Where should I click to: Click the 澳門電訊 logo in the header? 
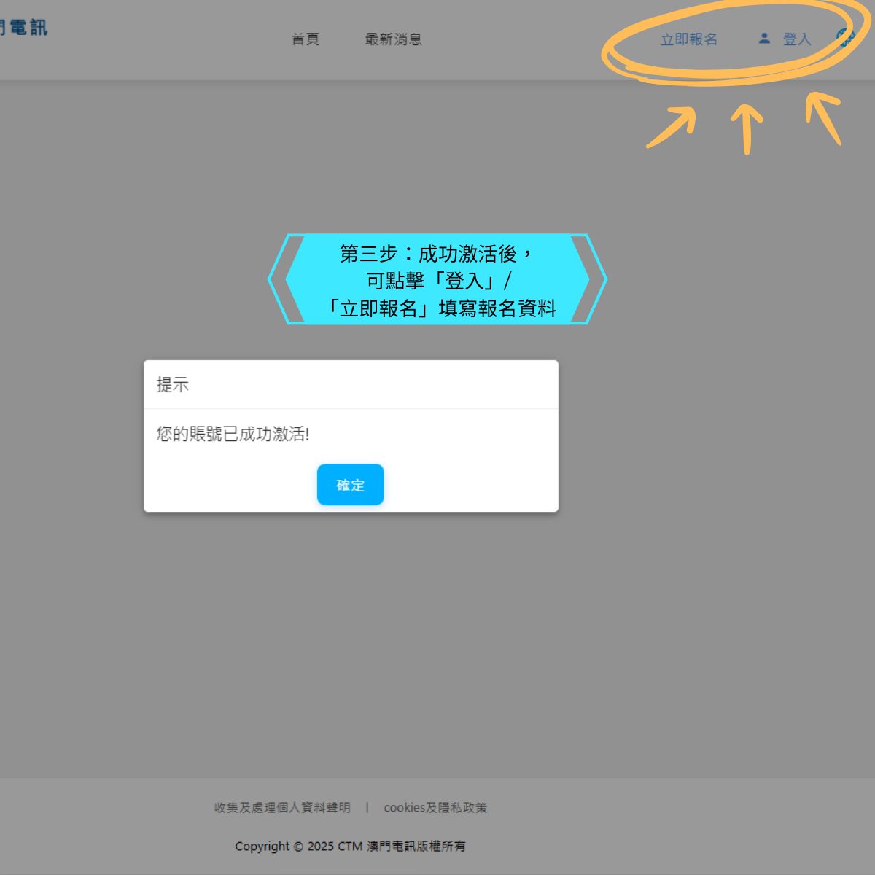click(x=23, y=28)
